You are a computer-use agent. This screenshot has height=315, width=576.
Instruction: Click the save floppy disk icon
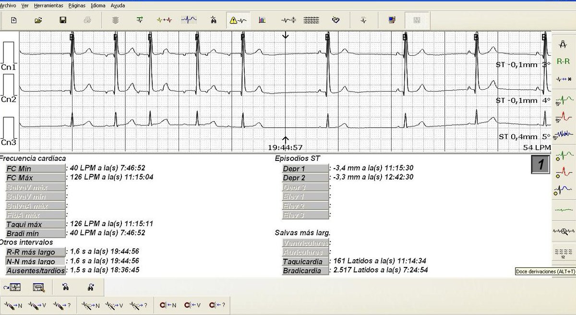[x=63, y=20]
